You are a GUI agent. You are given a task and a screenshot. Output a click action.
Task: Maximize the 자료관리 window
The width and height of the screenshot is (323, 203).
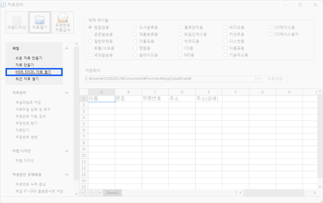(300, 5)
